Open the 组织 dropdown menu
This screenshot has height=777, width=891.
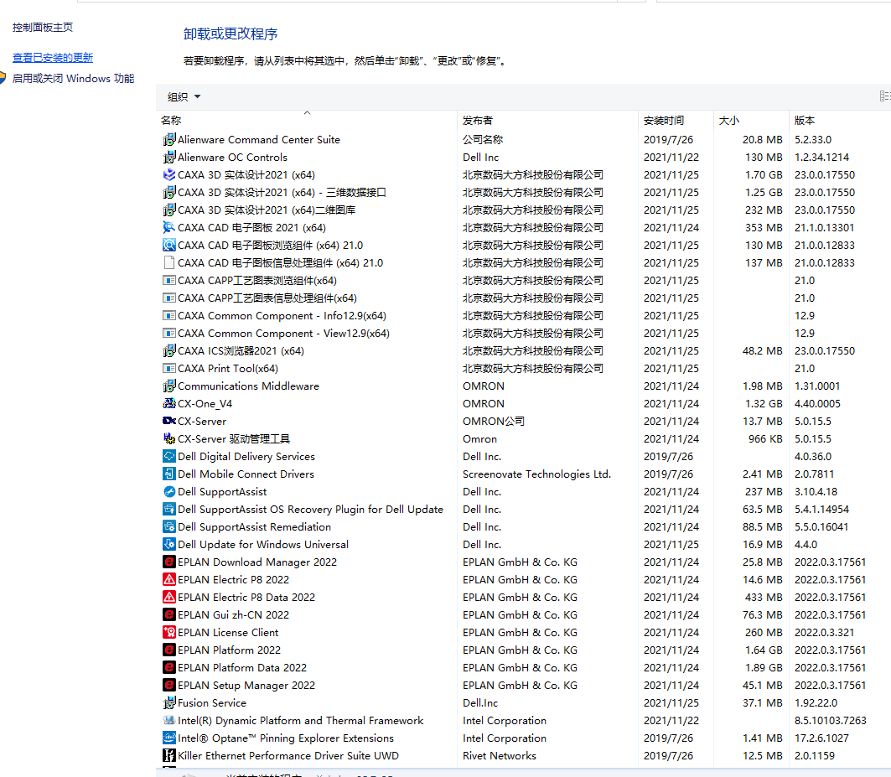184,97
